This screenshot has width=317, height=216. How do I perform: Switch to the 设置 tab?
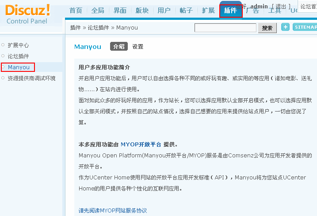[138, 47]
